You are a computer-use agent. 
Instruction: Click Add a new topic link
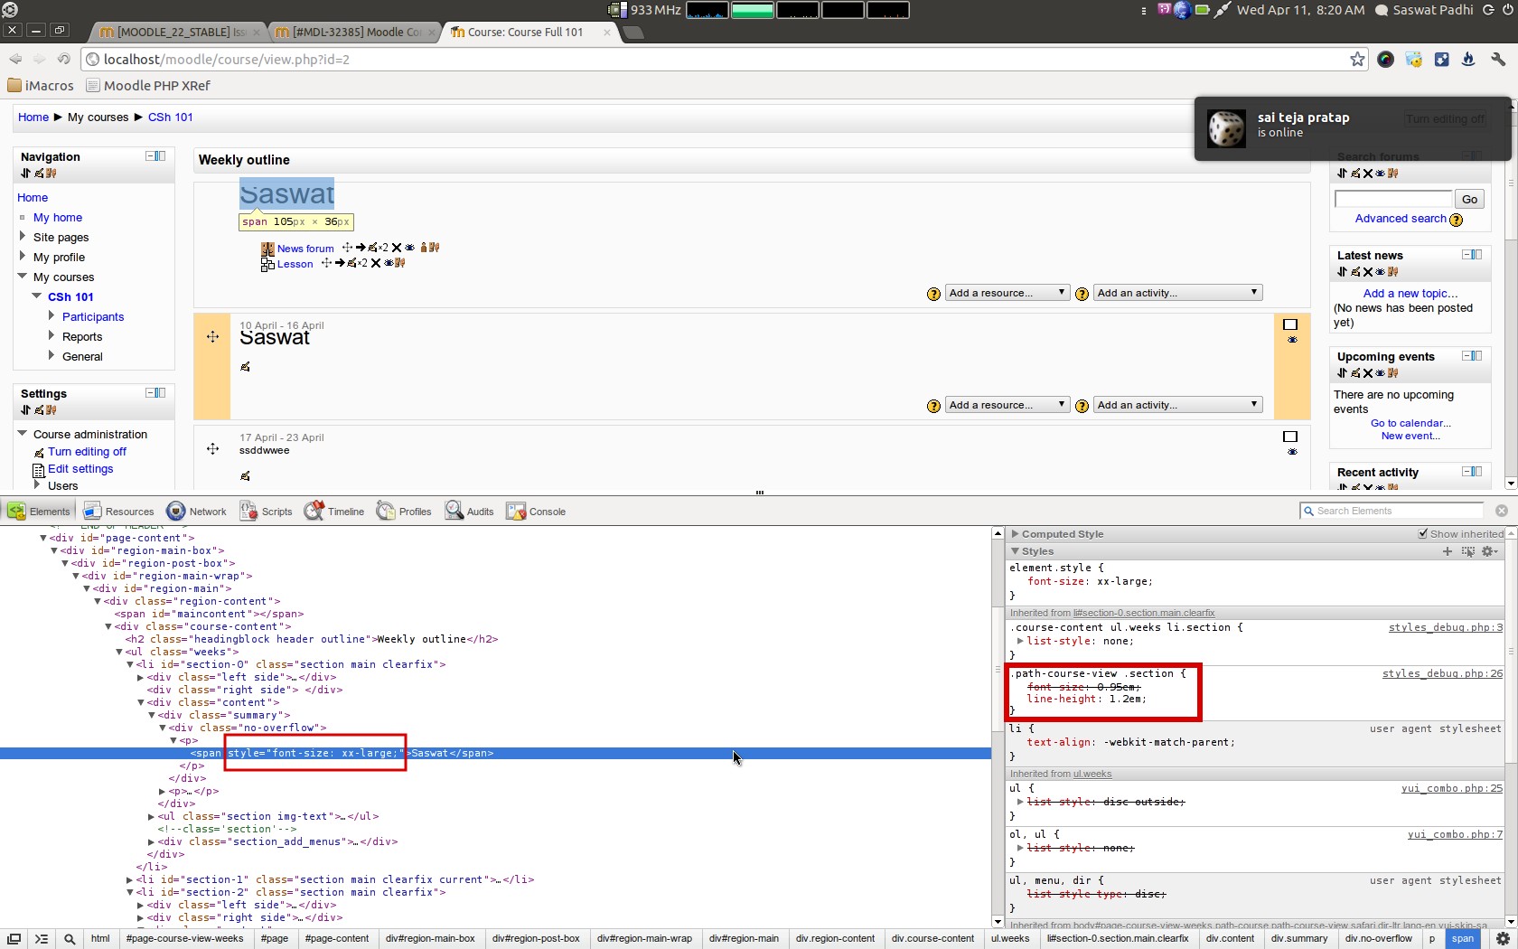coord(1410,294)
